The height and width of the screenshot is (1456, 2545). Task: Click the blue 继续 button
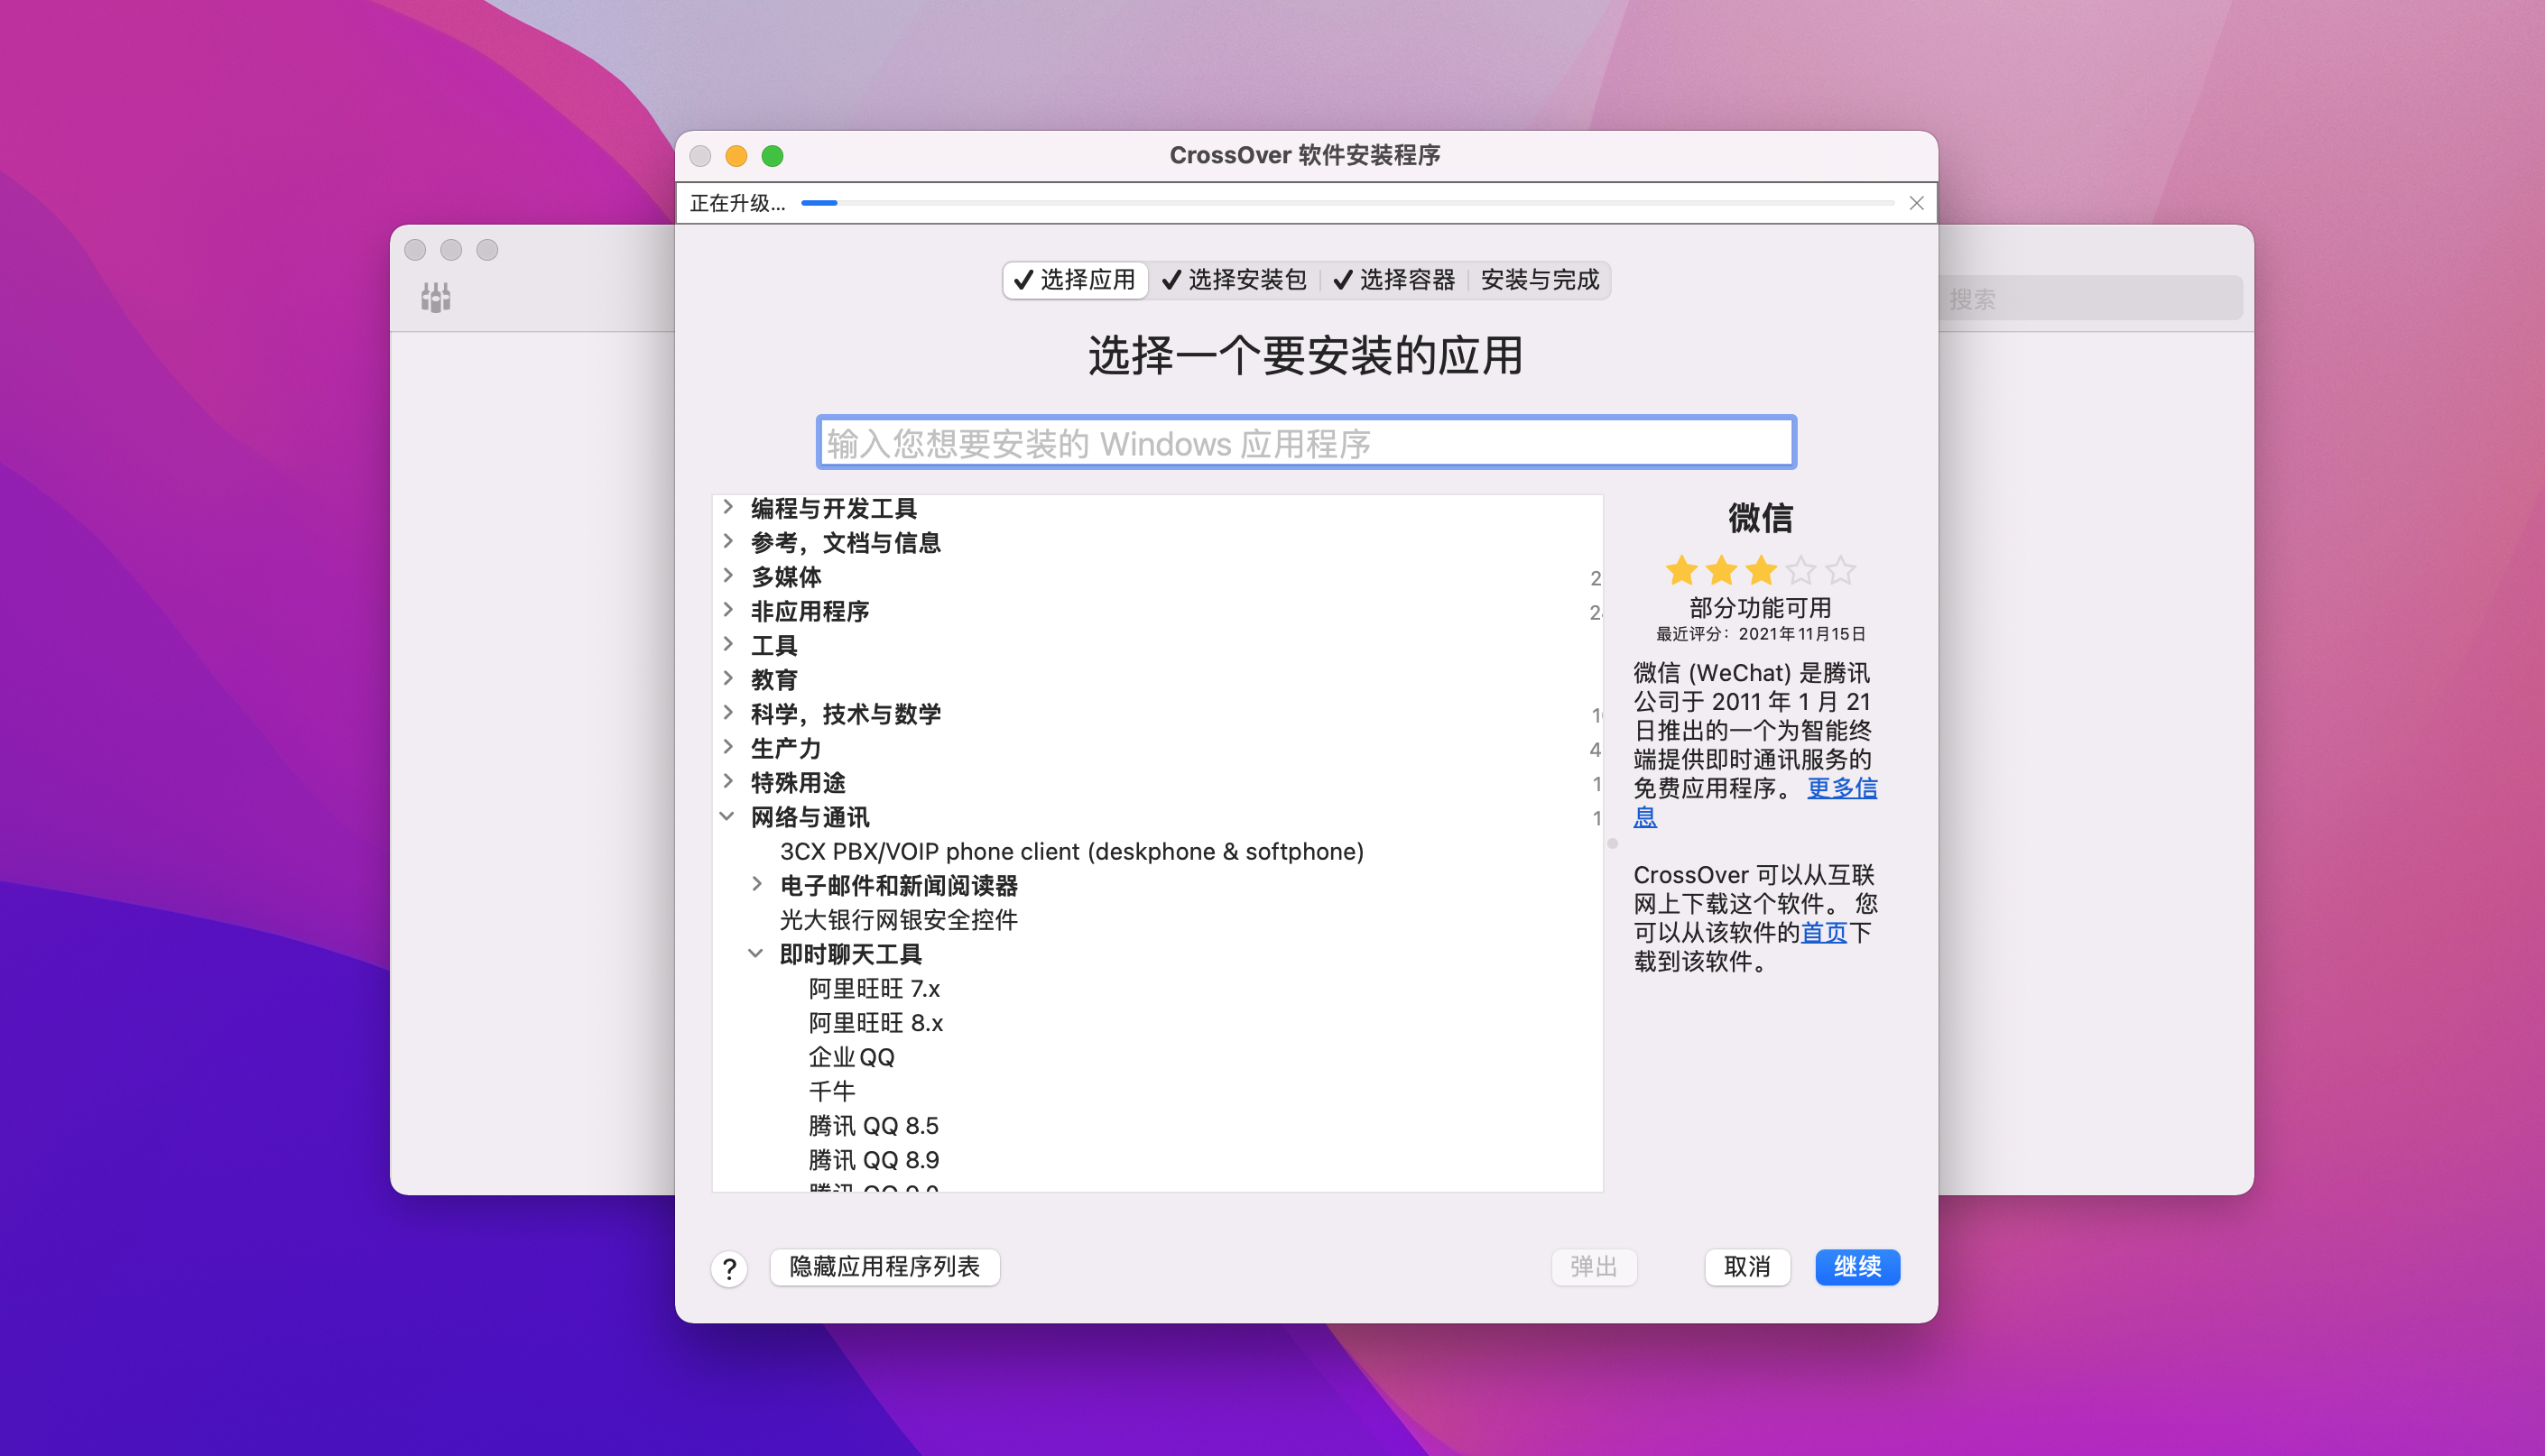(1856, 1267)
